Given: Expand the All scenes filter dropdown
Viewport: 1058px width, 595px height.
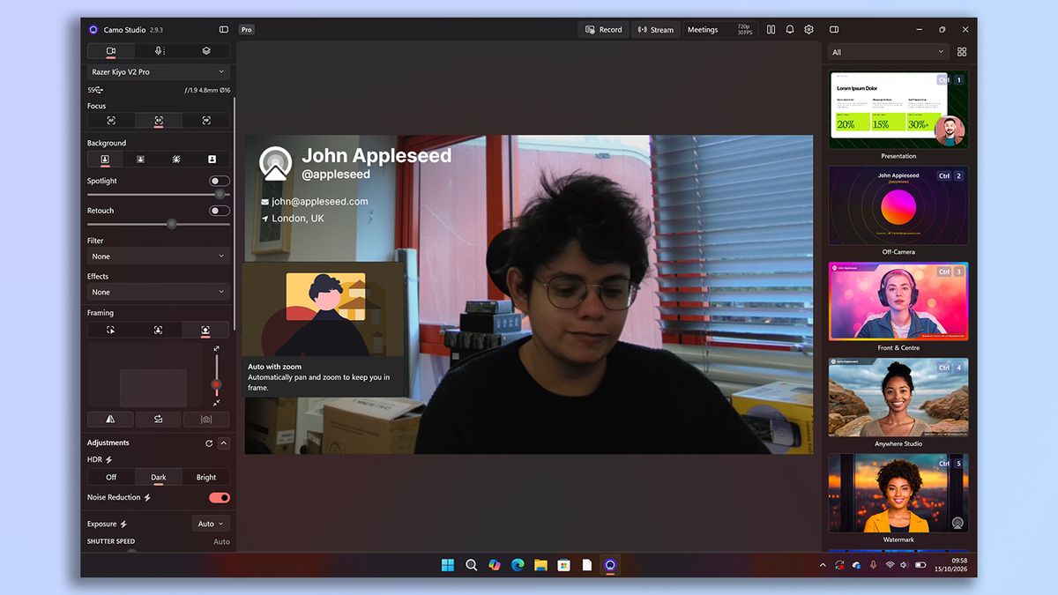Looking at the screenshot, I should 888,52.
